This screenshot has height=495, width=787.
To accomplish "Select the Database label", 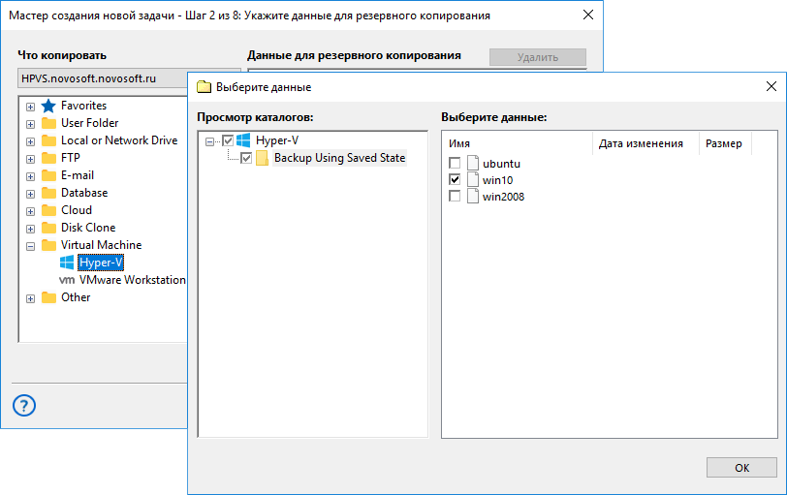I will (84, 193).
